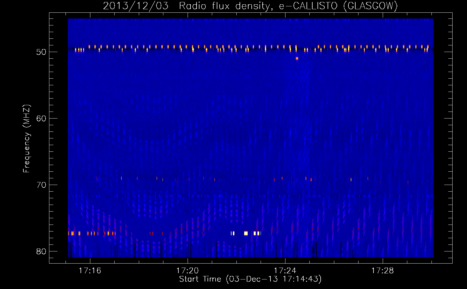Click the 17:24 time tick label

tap(285, 271)
